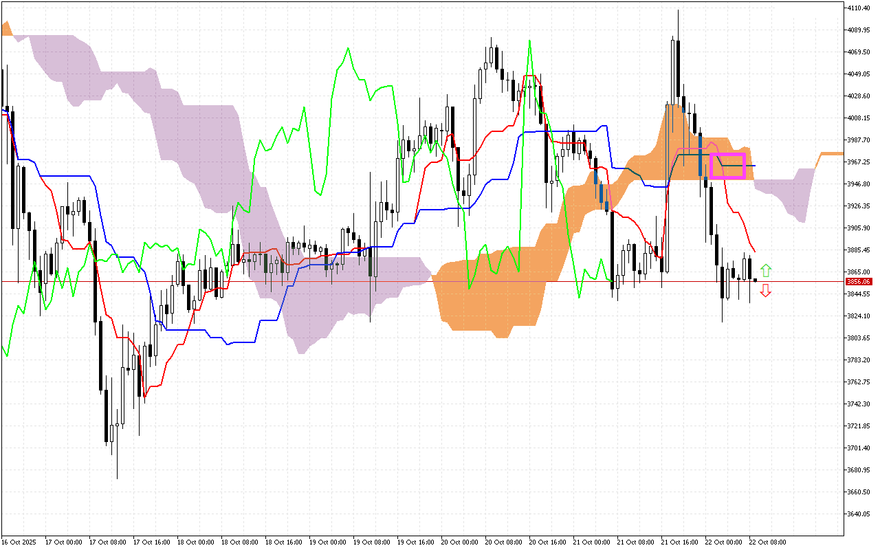The height and width of the screenshot is (550, 880).
Task: Click the red down-arrow sell signal icon
Action: (x=765, y=291)
